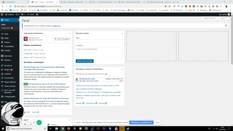Open a new browser tab
The width and height of the screenshot is (233, 131).
coord(178,2)
